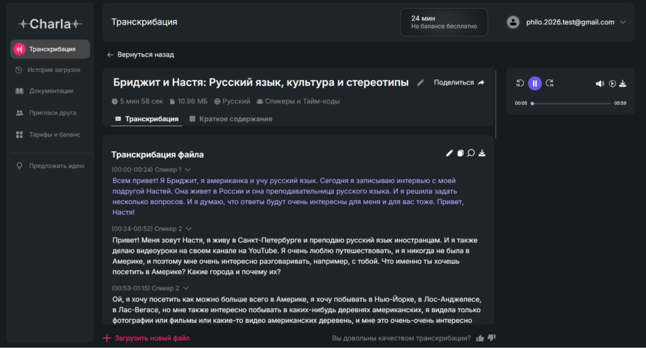The image size is (646, 348).
Task: Click paragraph starting Привет! Меня зовут Настя
Action: (295, 256)
